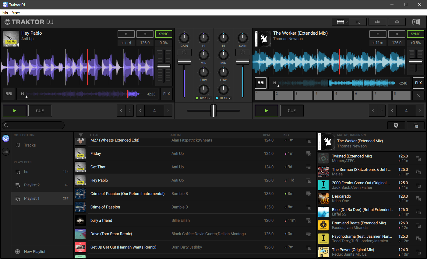Sort track list by KEY column
Viewport: 427px width, 259px height.
click(286, 135)
